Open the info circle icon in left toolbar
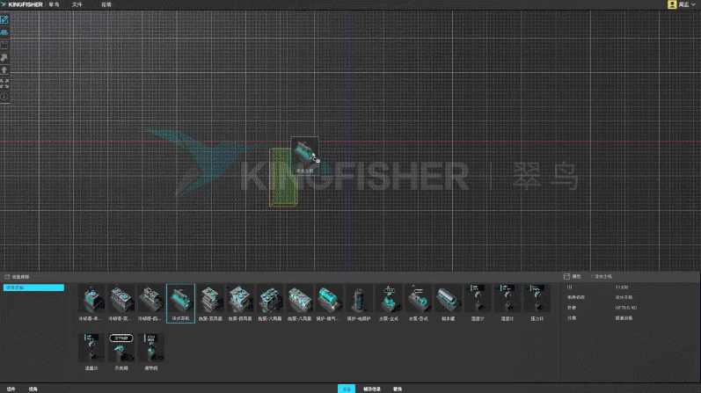This screenshot has height=393, width=701. pyautogui.click(x=4, y=96)
